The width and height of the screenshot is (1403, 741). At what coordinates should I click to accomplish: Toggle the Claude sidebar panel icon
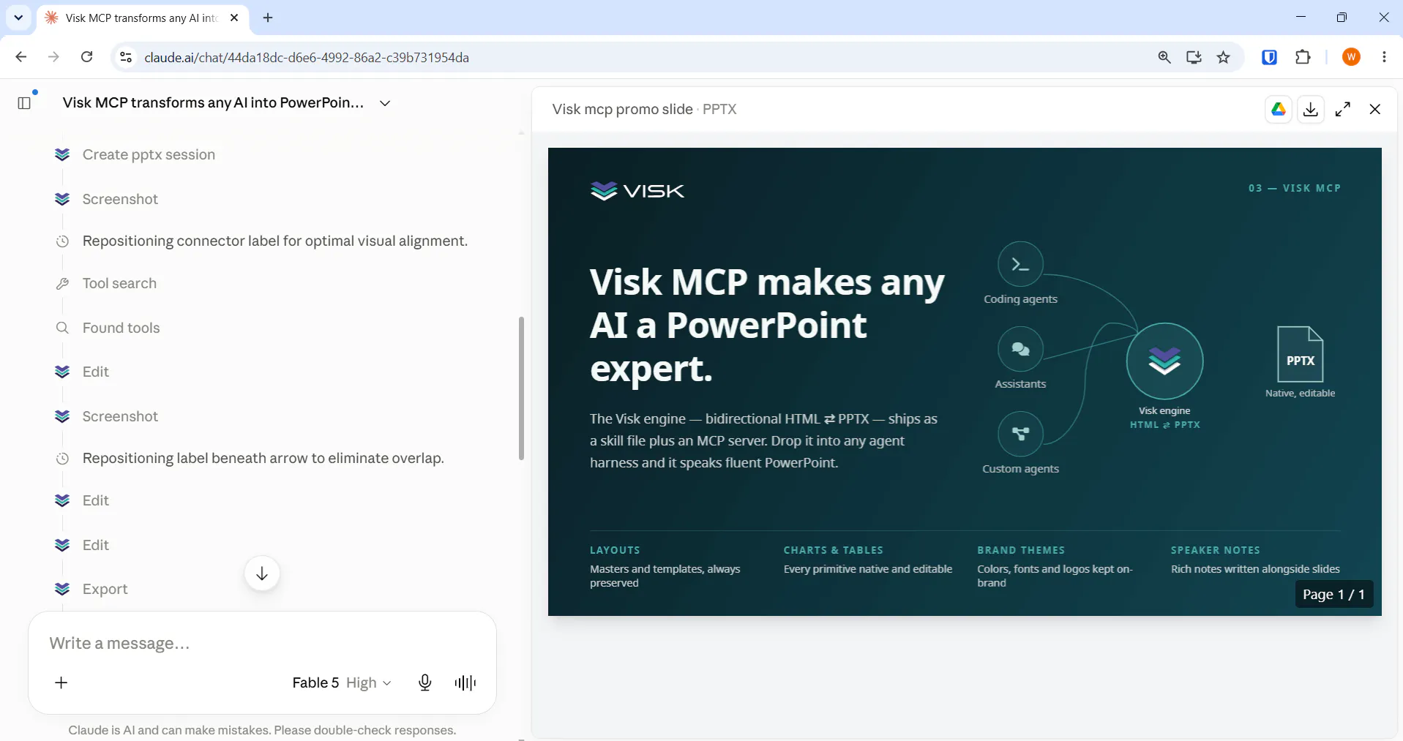tap(24, 103)
